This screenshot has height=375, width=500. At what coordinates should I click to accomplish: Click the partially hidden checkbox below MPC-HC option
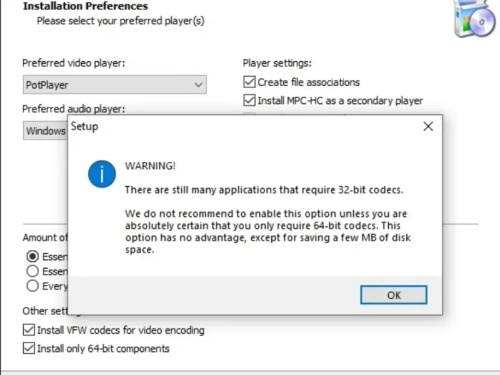(250, 114)
